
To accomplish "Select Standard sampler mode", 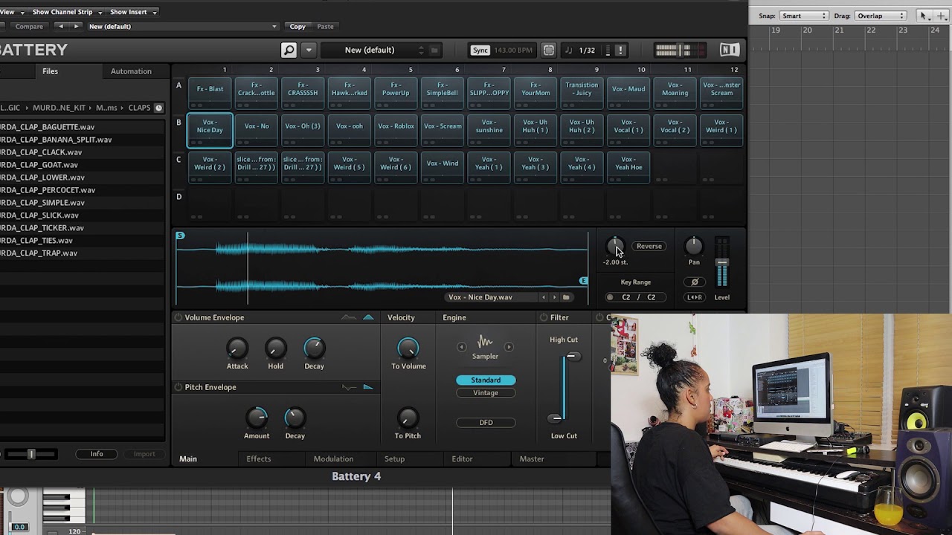I will click(x=486, y=380).
